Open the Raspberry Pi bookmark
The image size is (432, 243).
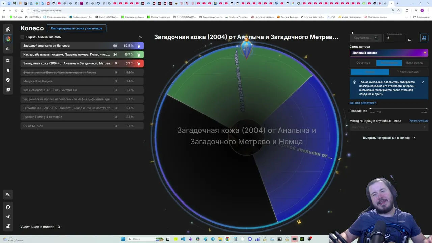pos(237,17)
